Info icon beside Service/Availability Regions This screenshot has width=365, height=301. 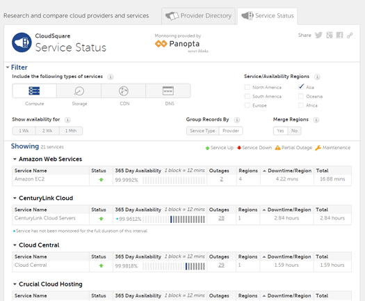[x=317, y=77]
